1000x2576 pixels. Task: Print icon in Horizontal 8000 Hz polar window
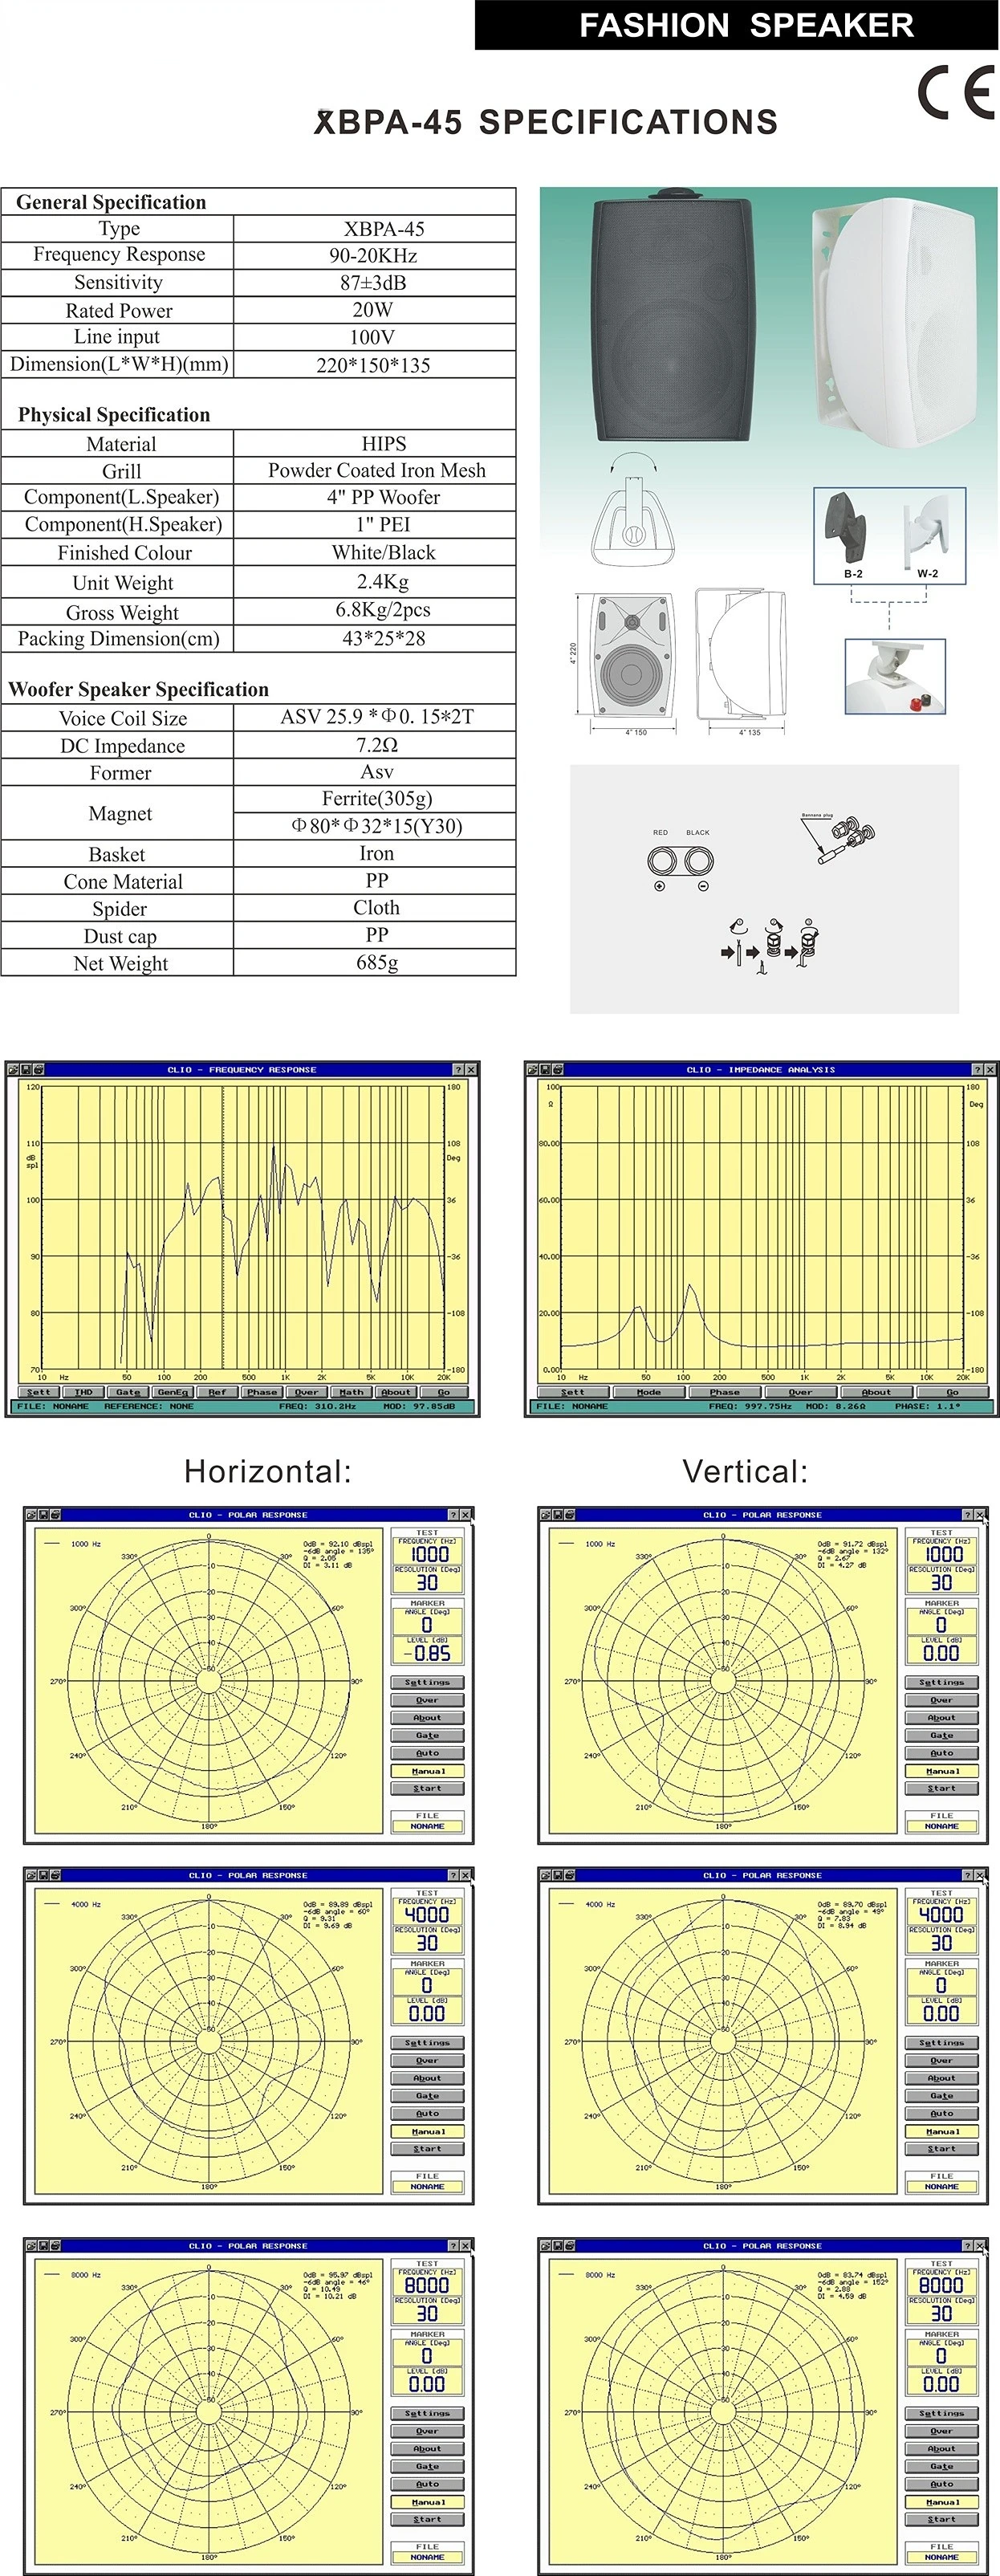55,2245
